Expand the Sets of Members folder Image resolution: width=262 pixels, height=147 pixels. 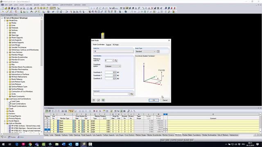pyautogui.click(x=7, y=72)
